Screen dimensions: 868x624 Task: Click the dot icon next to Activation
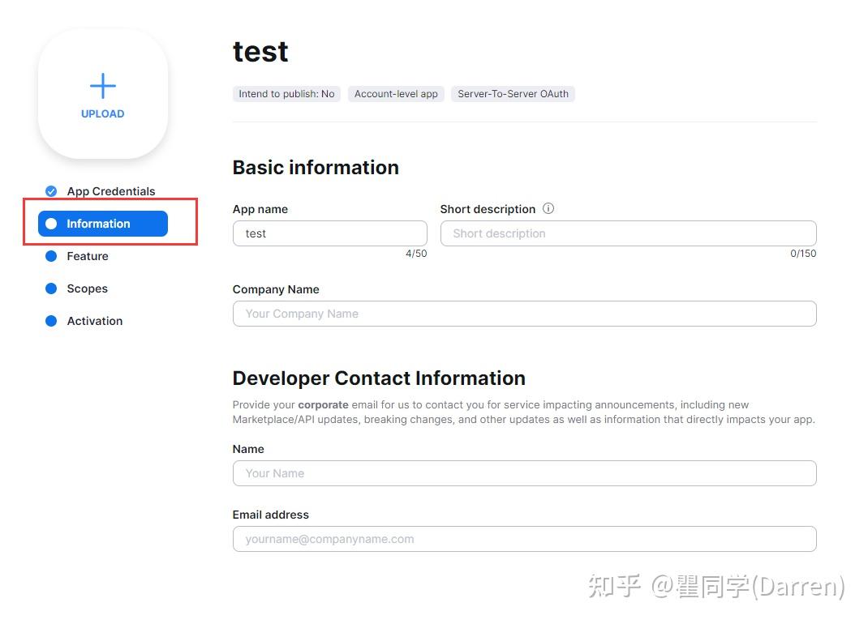(50, 321)
